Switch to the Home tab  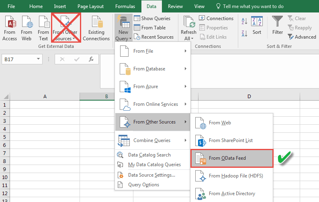tap(36, 6)
